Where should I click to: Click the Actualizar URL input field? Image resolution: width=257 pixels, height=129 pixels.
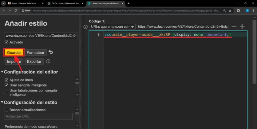tap(38, 116)
